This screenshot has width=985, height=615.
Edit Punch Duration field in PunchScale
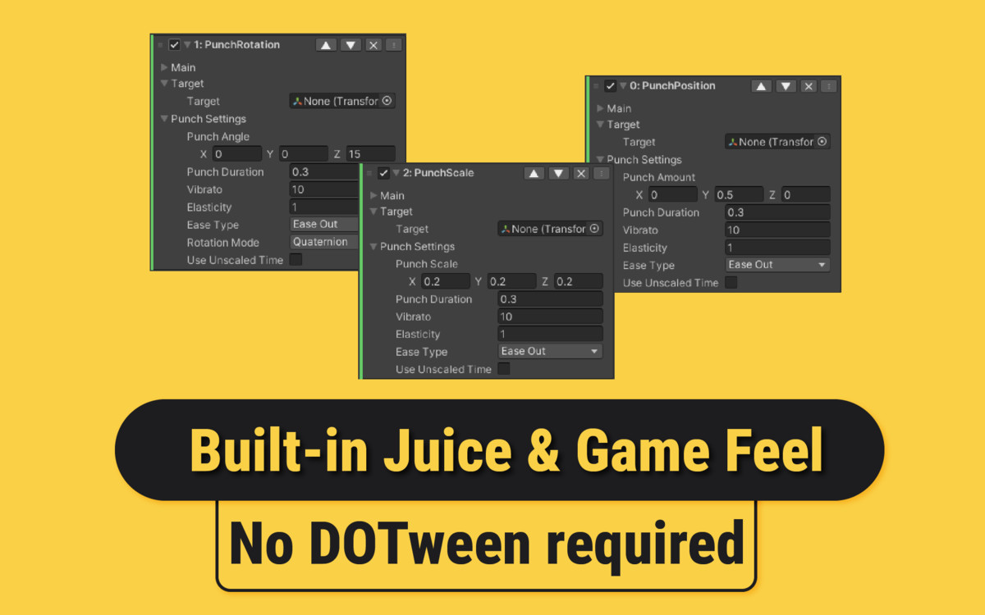click(551, 298)
